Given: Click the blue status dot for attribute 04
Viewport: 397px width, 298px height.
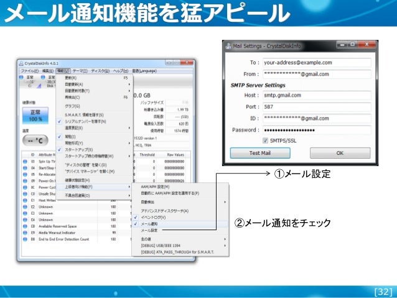Looking at the screenshot, I should click(x=25, y=168).
